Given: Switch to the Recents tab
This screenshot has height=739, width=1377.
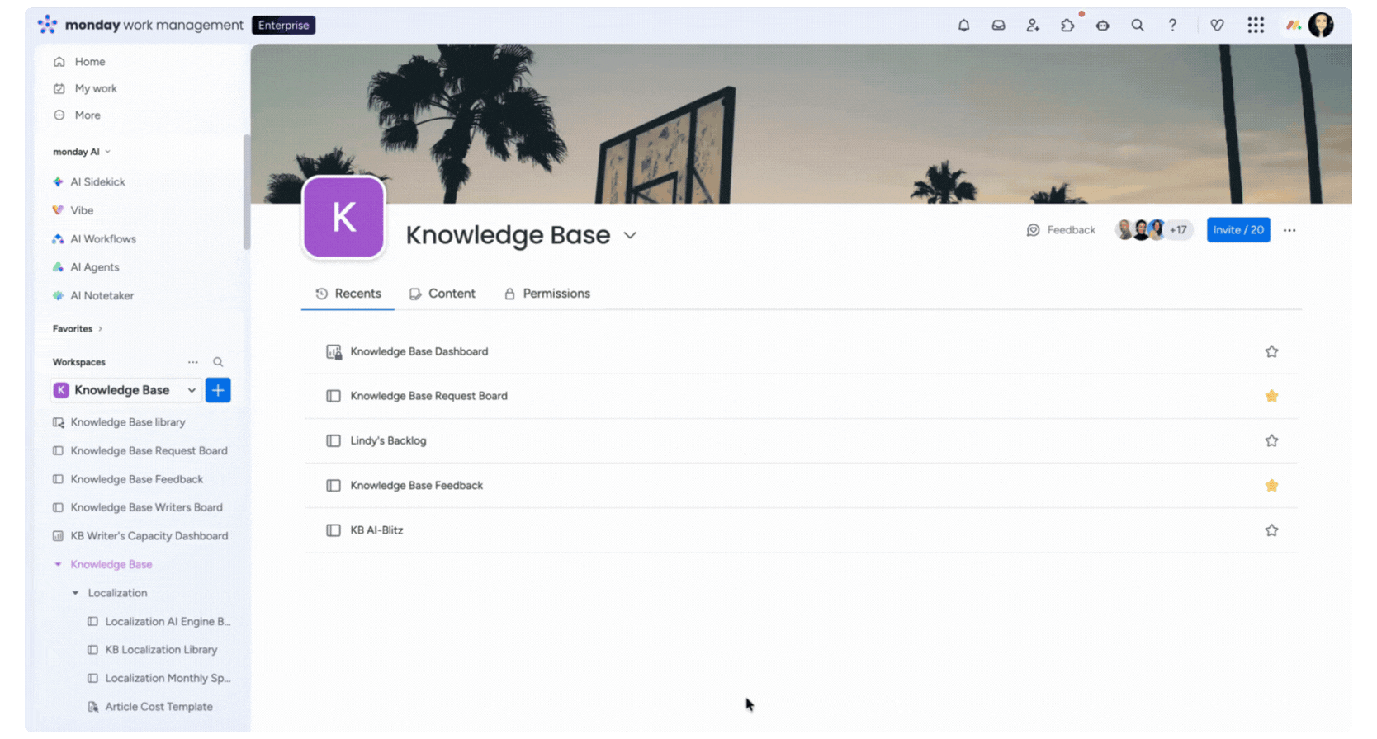Looking at the screenshot, I should [348, 294].
